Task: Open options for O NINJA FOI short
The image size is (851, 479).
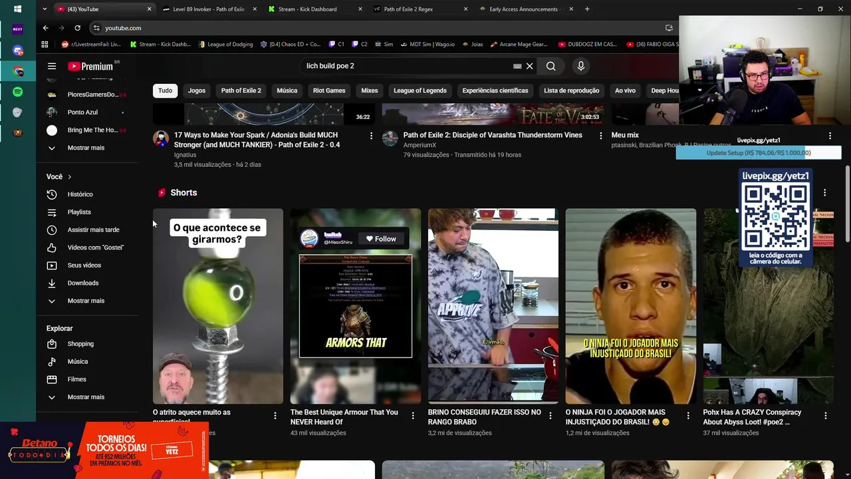Action: 687,416
